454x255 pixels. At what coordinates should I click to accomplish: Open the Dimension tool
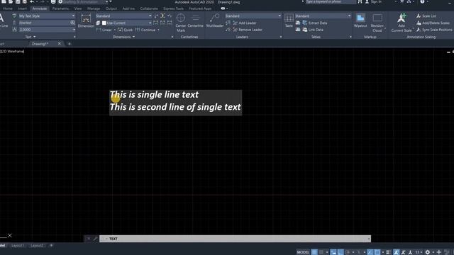click(x=86, y=21)
